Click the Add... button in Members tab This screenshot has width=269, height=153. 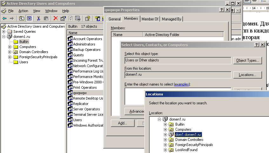pyautogui.click(x=123, y=123)
